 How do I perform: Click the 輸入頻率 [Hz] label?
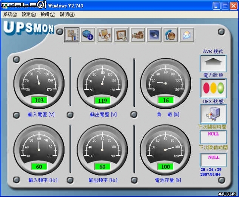click(43, 180)
